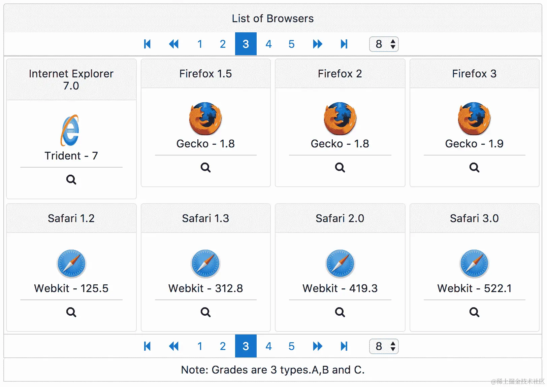Click active page 3 in top paginator
The width and height of the screenshot is (547, 387).
246,44
